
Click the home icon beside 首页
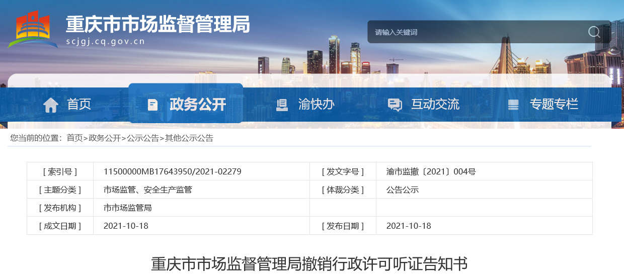pyautogui.click(x=51, y=105)
